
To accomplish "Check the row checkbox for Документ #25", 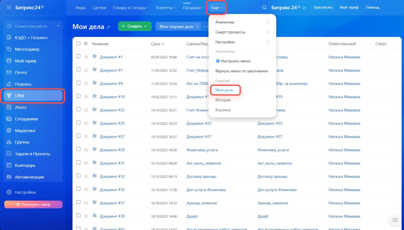I will 78,123.
